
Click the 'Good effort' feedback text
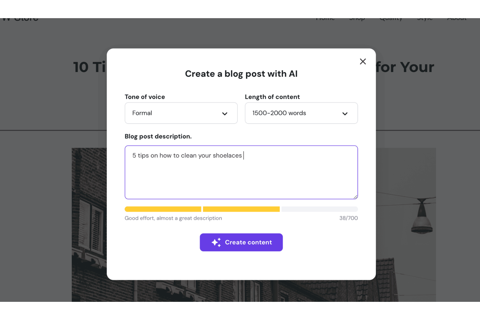pos(173,218)
